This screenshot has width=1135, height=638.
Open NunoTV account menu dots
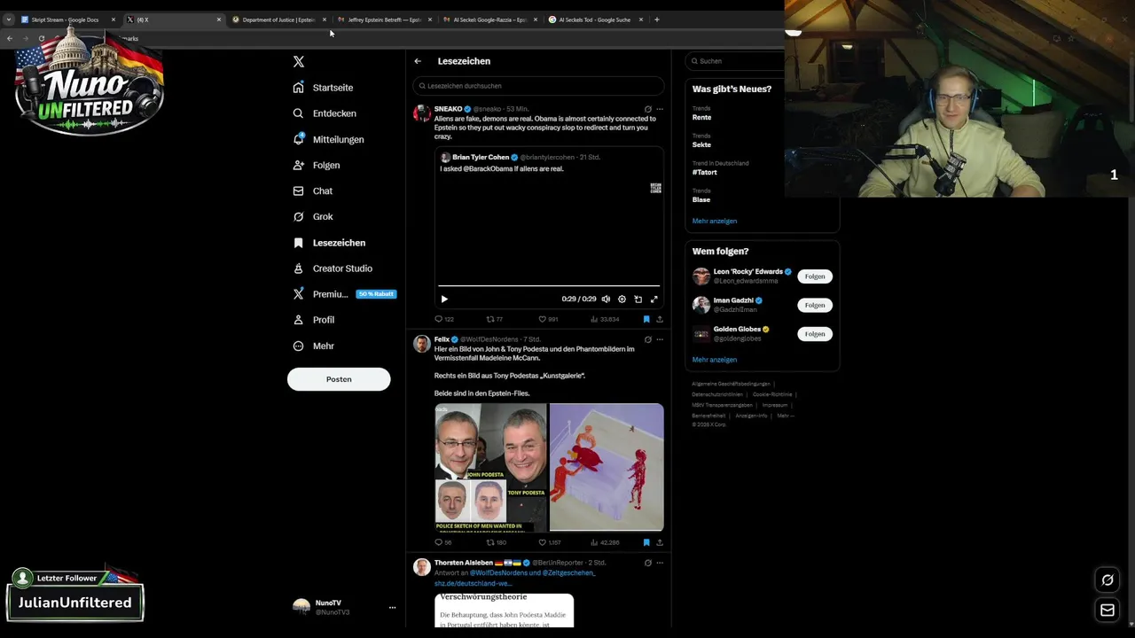click(x=392, y=608)
